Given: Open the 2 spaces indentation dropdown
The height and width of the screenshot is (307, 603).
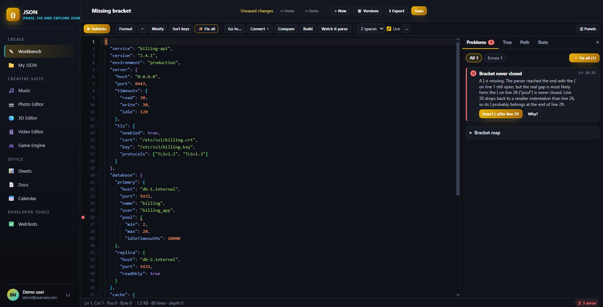Looking at the screenshot, I should pos(372,29).
